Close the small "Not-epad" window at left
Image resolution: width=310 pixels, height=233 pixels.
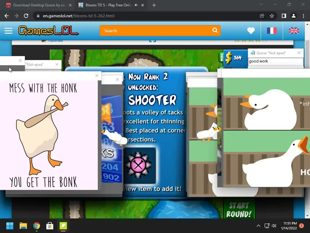pos(57,64)
